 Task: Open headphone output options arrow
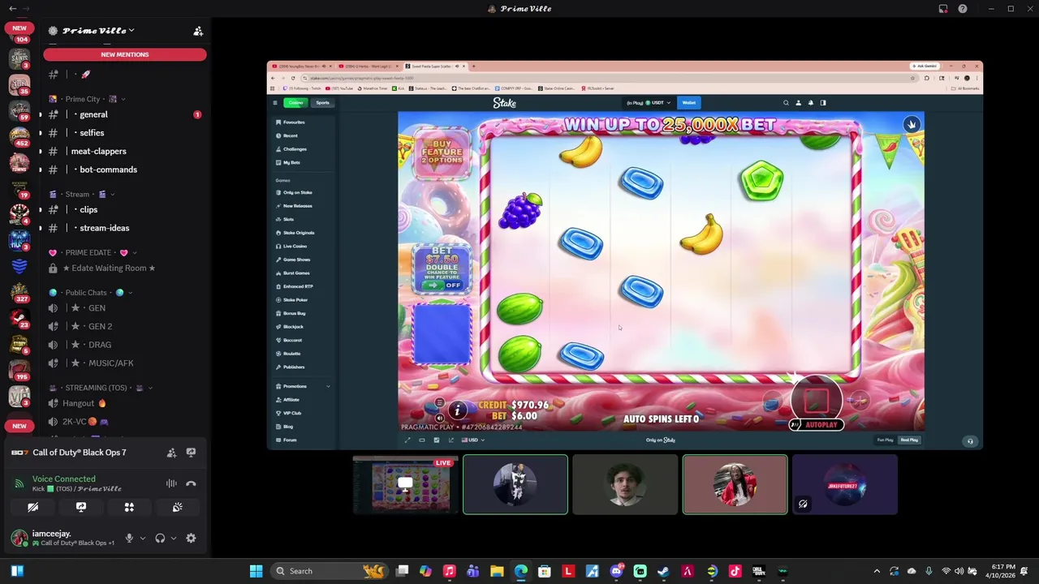173,538
